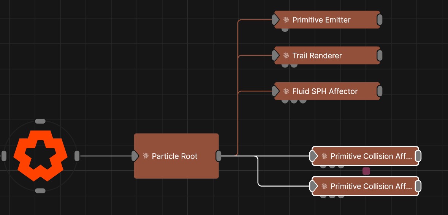Click the Primitive Emitter output connector
The width and height of the screenshot is (448, 215).
tap(380, 20)
